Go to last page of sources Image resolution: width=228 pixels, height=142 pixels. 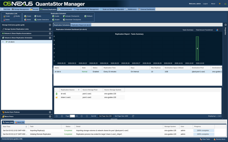(x=87, y=116)
